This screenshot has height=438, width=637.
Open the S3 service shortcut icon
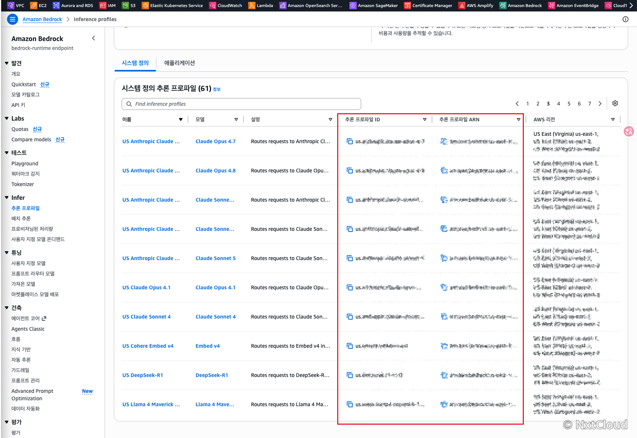(125, 6)
